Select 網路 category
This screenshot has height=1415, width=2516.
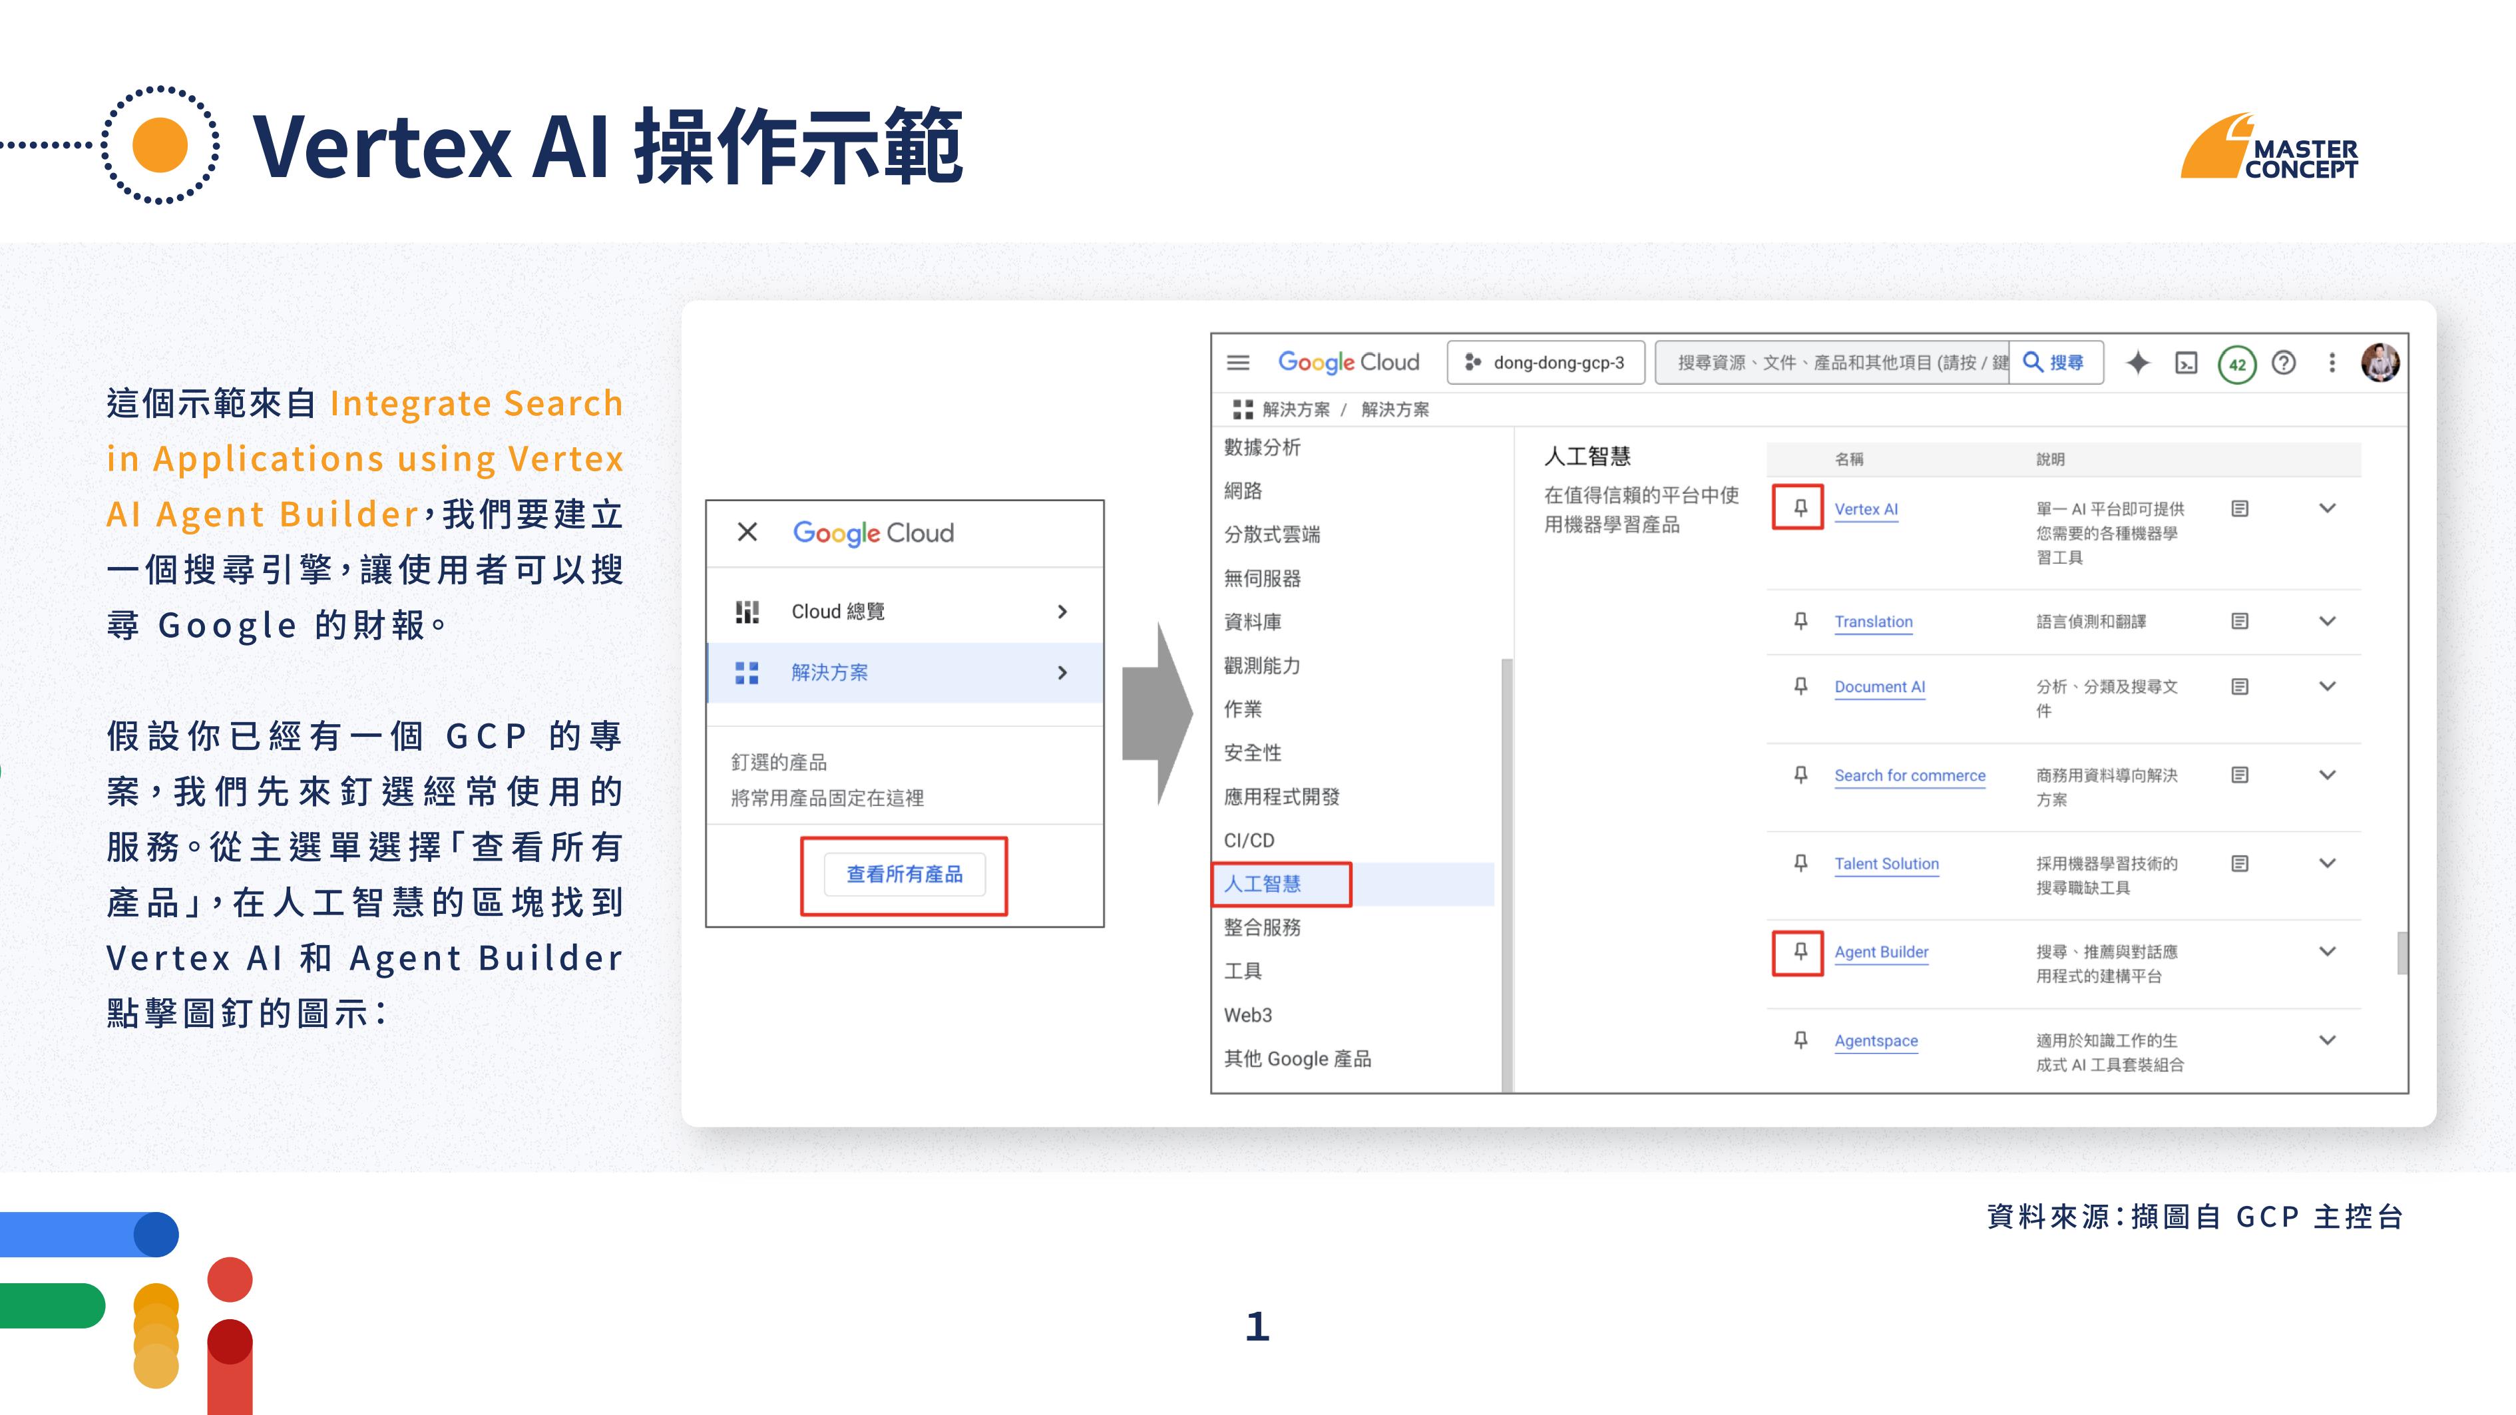[x=1243, y=491]
